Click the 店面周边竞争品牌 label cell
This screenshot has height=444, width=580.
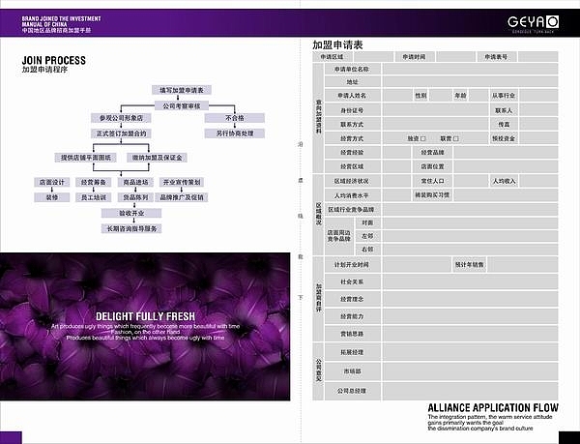[339, 236]
